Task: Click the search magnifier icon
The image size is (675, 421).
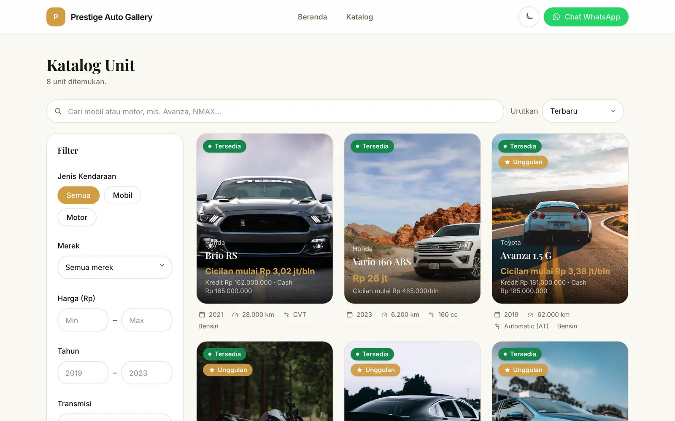Action: tap(58, 111)
